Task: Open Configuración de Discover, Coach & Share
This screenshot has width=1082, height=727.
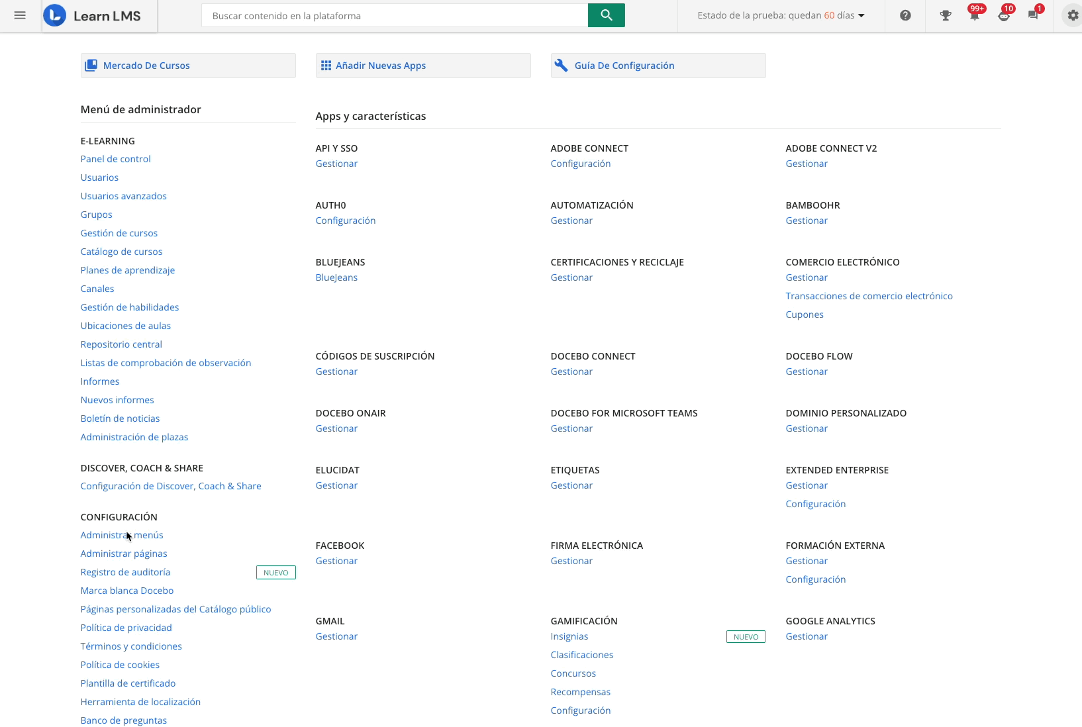Action: click(171, 486)
